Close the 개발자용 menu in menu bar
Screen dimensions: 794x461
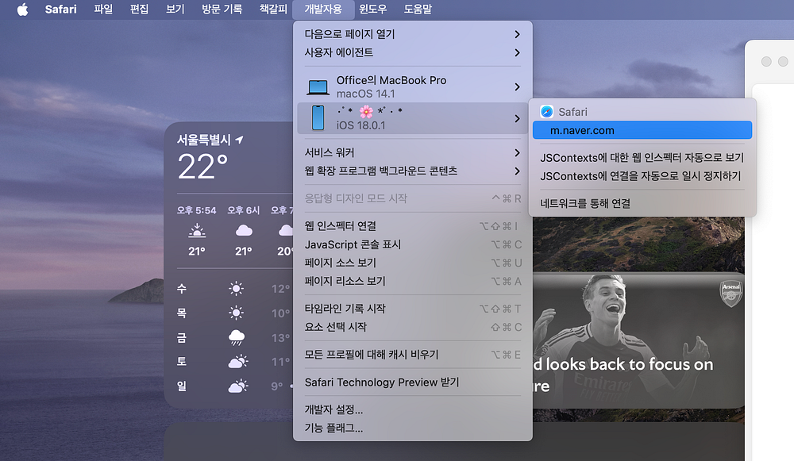(323, 9)
